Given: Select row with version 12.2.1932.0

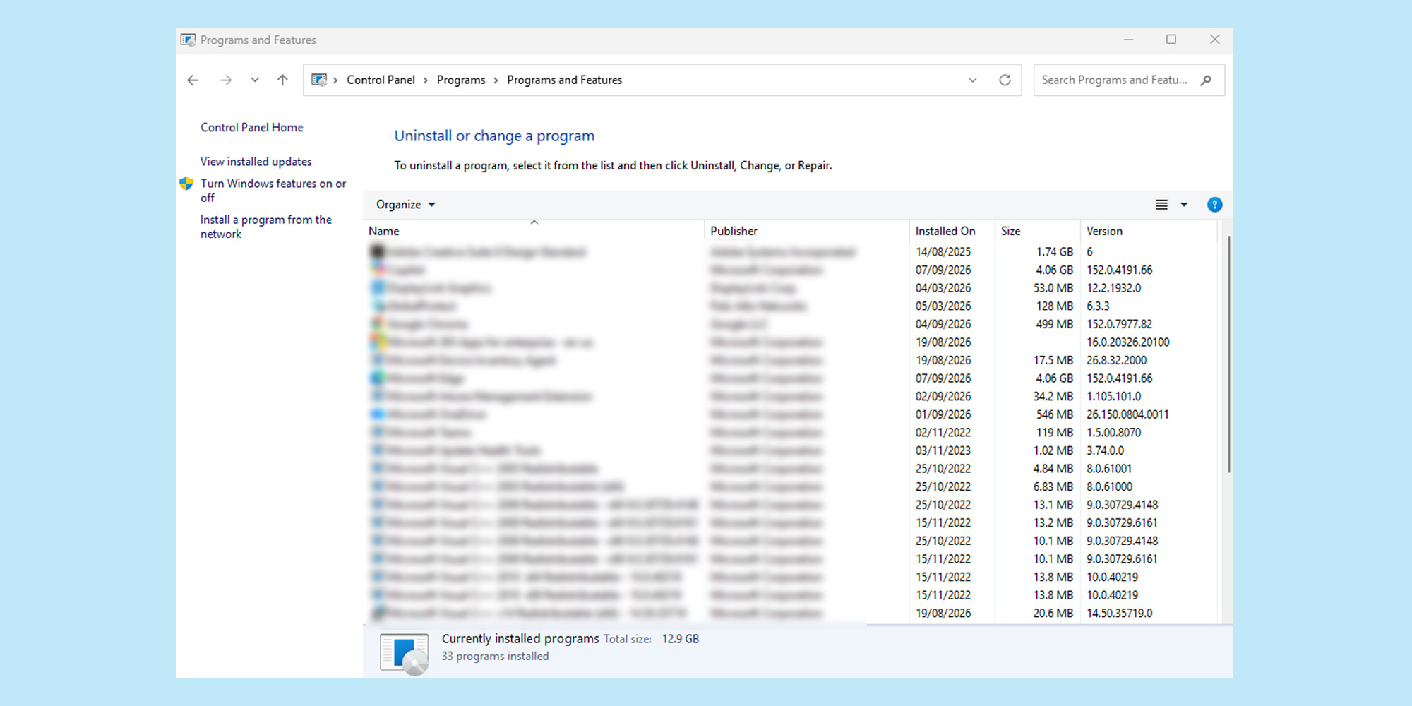Looking at the screenshot, I should [791, 288].
